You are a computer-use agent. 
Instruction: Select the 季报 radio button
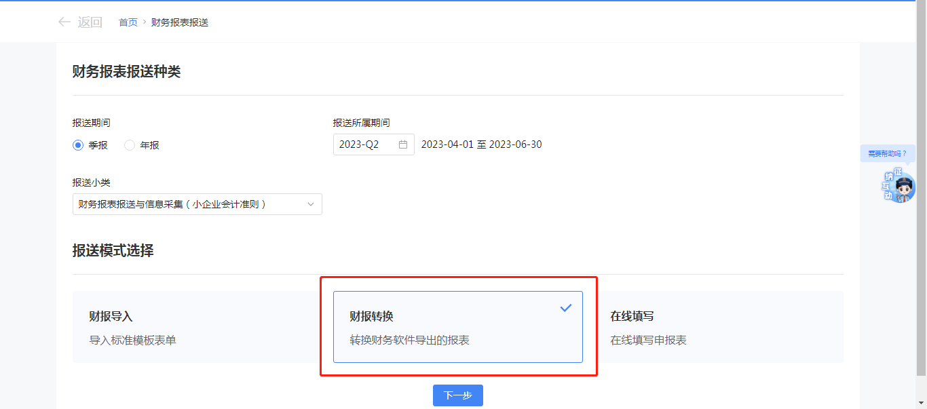coord(78,145)
